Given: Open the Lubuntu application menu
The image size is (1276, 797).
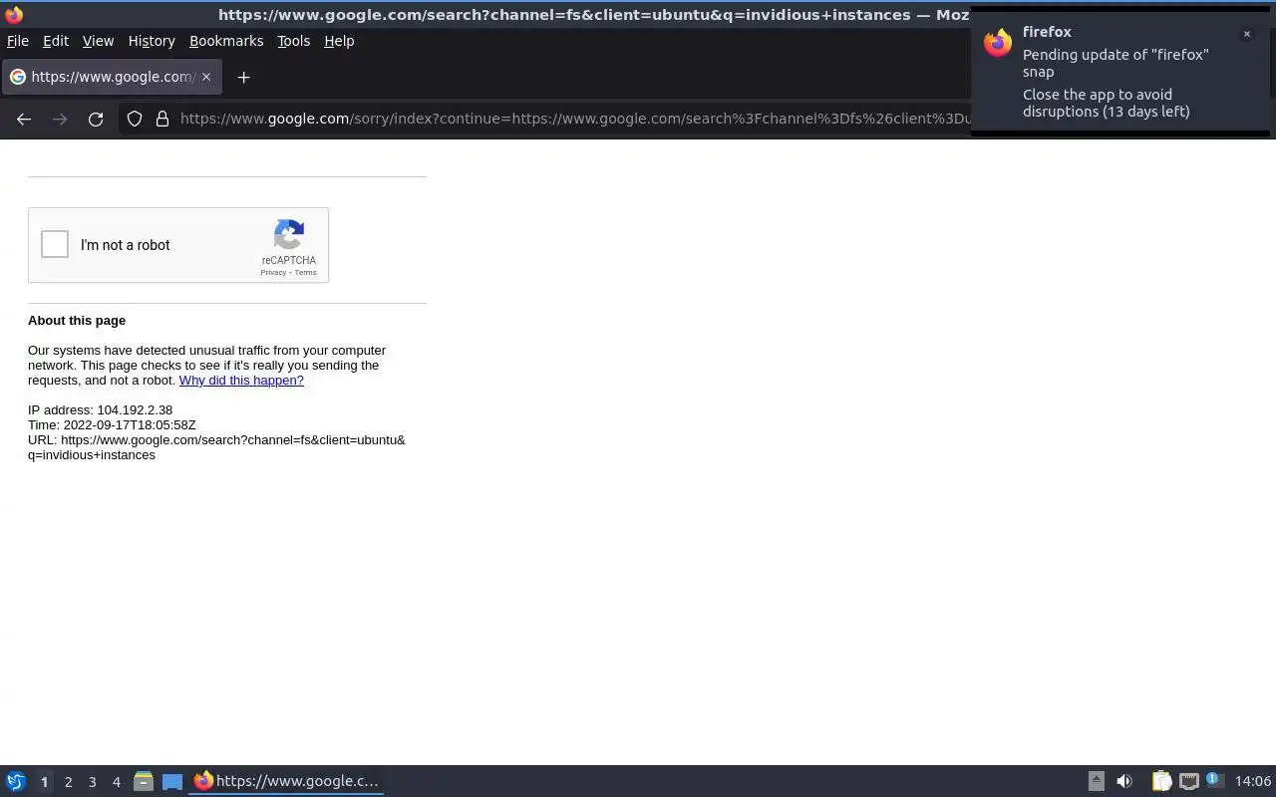Looking at the screenshot, I should (x=16, y=781).
